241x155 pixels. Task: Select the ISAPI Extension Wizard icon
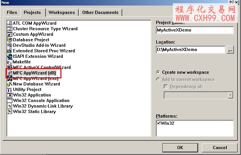click(10, 56)
